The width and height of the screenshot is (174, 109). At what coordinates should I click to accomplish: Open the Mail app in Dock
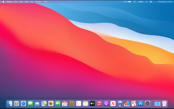pos(37,103)
